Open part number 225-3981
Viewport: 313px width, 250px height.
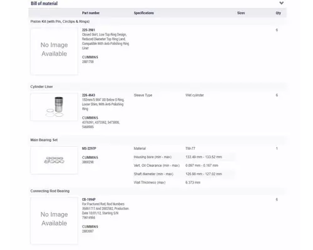88,30
